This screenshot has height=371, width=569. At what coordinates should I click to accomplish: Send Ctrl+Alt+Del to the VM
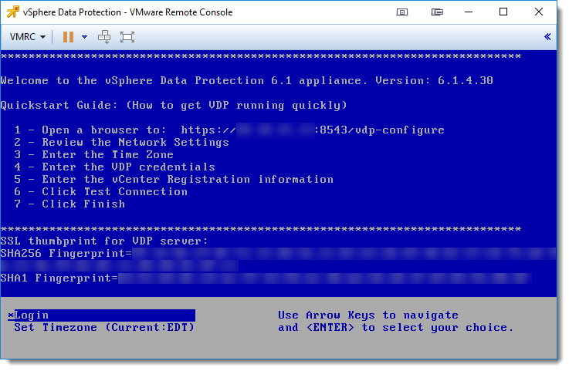point(104,37)
